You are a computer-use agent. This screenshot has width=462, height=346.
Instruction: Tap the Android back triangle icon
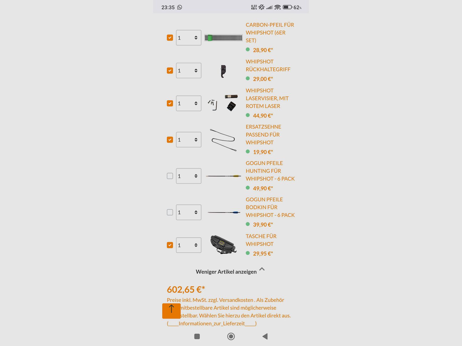(x=265, y=336)
